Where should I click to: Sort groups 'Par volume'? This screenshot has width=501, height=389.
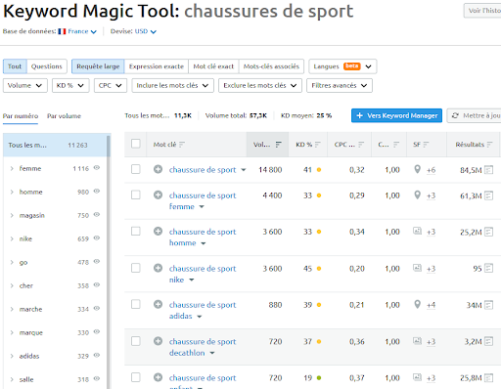coord(64,116)
